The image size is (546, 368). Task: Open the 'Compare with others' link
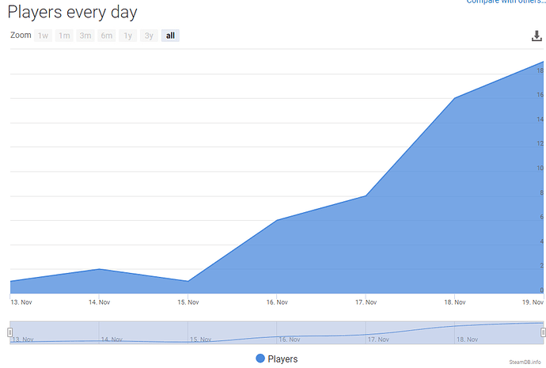click(506, 2)
